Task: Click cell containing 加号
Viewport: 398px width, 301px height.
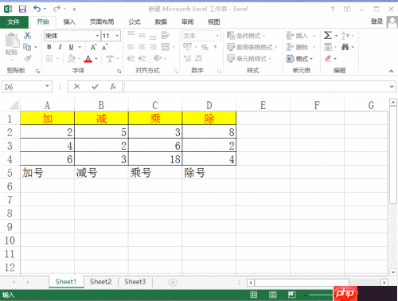Action: point(48,173)
